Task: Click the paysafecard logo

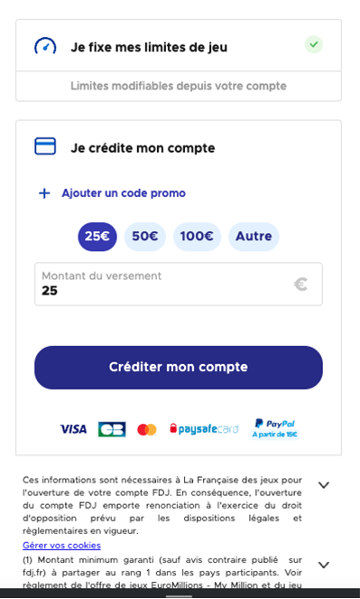Action: pos(204,428)
